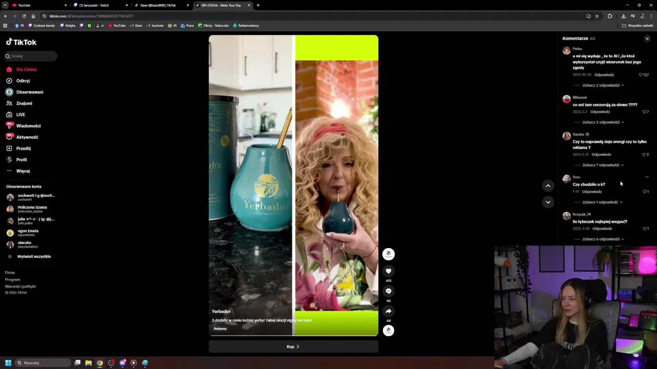Open File Explorer from taskbar
Screen dimensions: 657x369
(x=88, y=363)
